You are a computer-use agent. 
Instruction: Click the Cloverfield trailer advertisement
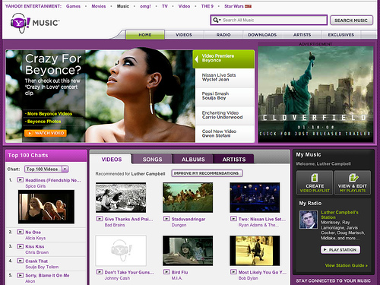coord(315,94)
